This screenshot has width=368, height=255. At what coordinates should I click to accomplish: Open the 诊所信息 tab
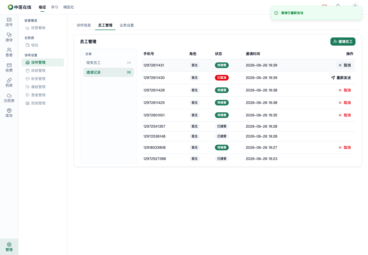(x=84, y=25)
